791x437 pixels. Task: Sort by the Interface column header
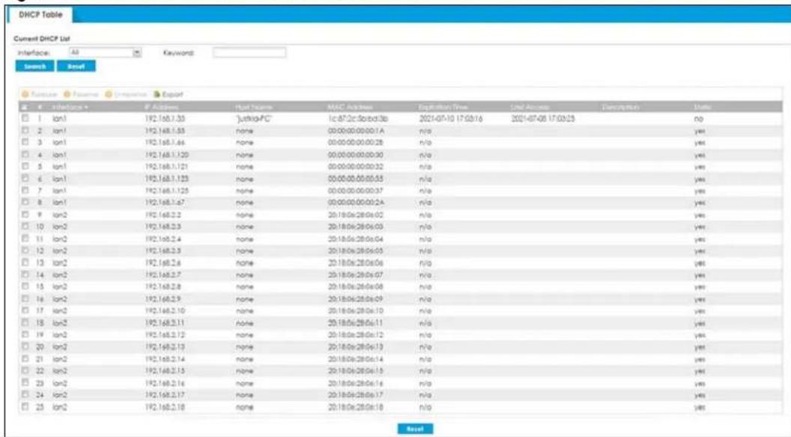pyautogui.click(x=70, y=107)
